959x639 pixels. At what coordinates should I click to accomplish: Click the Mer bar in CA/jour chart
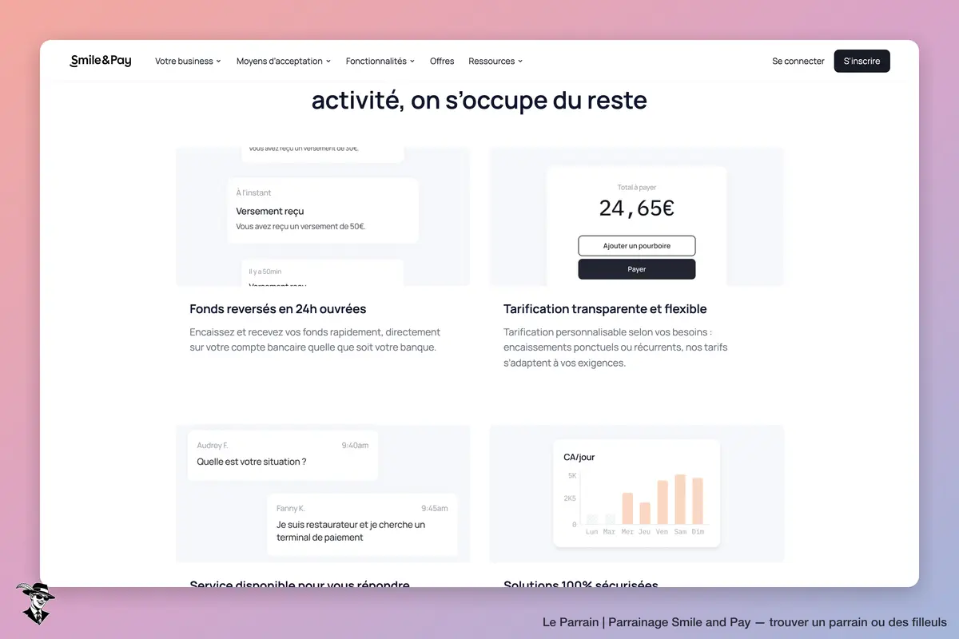627,509
